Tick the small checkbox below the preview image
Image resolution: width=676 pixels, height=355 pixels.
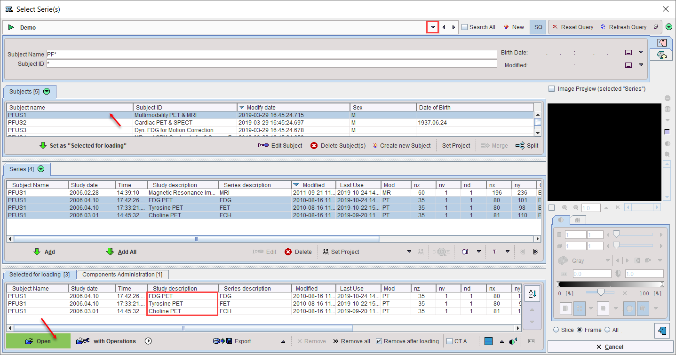tap(552, 208)
